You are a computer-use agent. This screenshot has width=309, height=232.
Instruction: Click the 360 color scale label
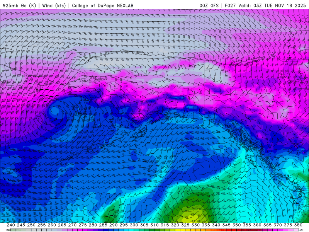pyautogui.click(x=257, y=225)
